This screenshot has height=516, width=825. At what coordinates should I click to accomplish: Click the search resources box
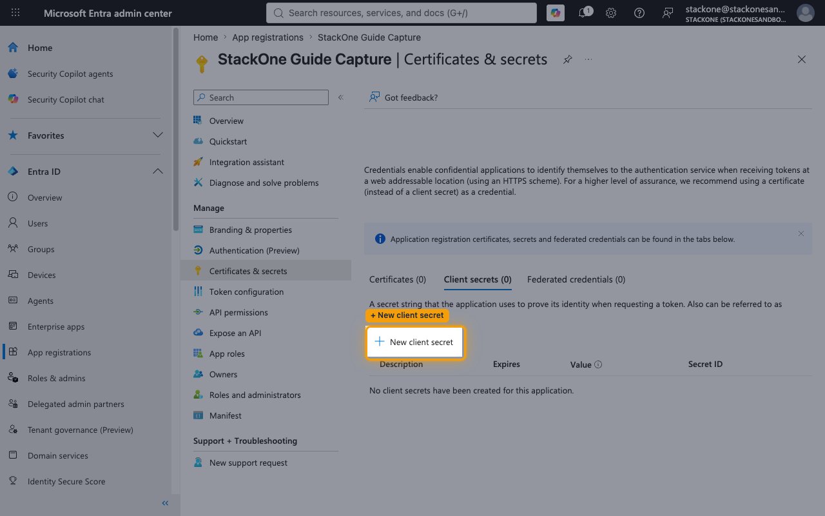click(401, 13)
